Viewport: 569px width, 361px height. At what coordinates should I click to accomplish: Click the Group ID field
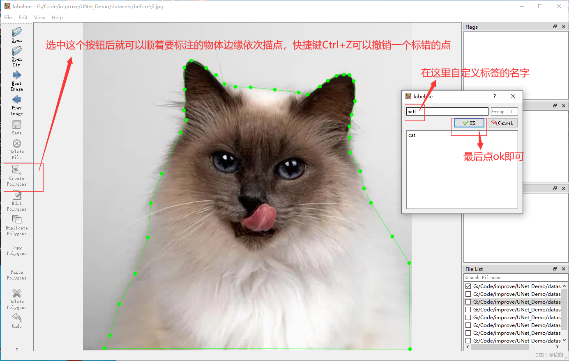pyautogui.click(x=504, y=111)
